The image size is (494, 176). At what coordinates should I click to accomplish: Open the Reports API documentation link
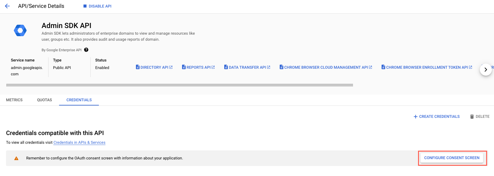click(199, 67)
